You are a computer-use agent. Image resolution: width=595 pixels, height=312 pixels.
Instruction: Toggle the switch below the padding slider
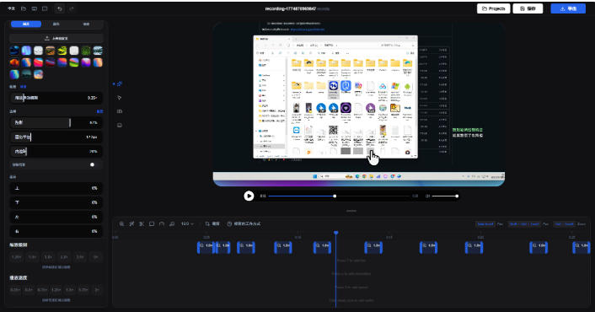pos(94,164)
